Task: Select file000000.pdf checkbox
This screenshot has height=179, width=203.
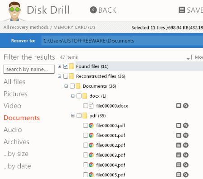Action: coord(85,125)
